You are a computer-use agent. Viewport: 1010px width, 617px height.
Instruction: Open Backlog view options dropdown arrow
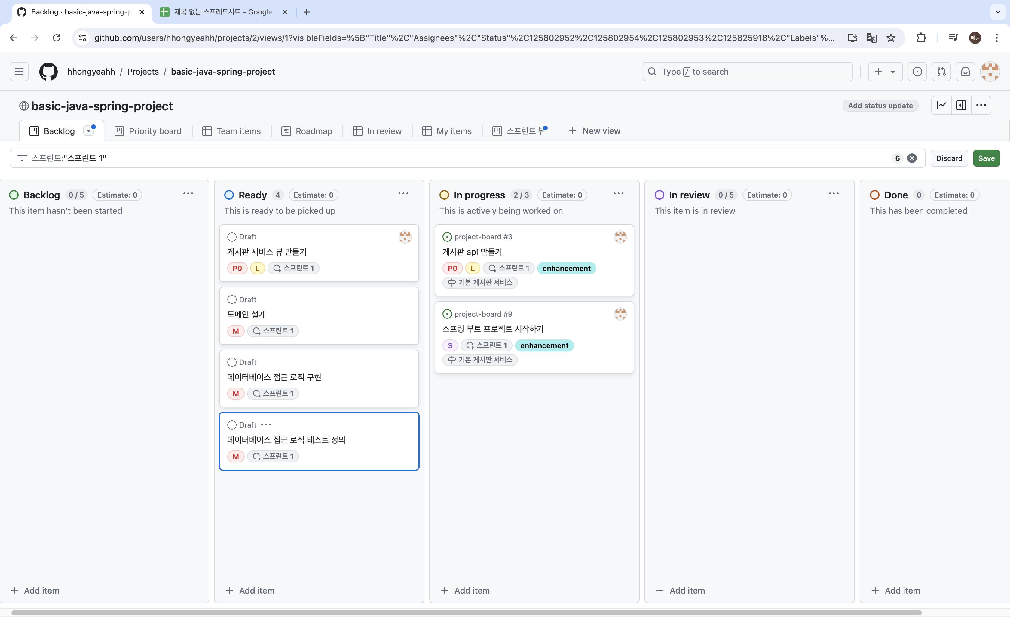(x=89, y=131)
